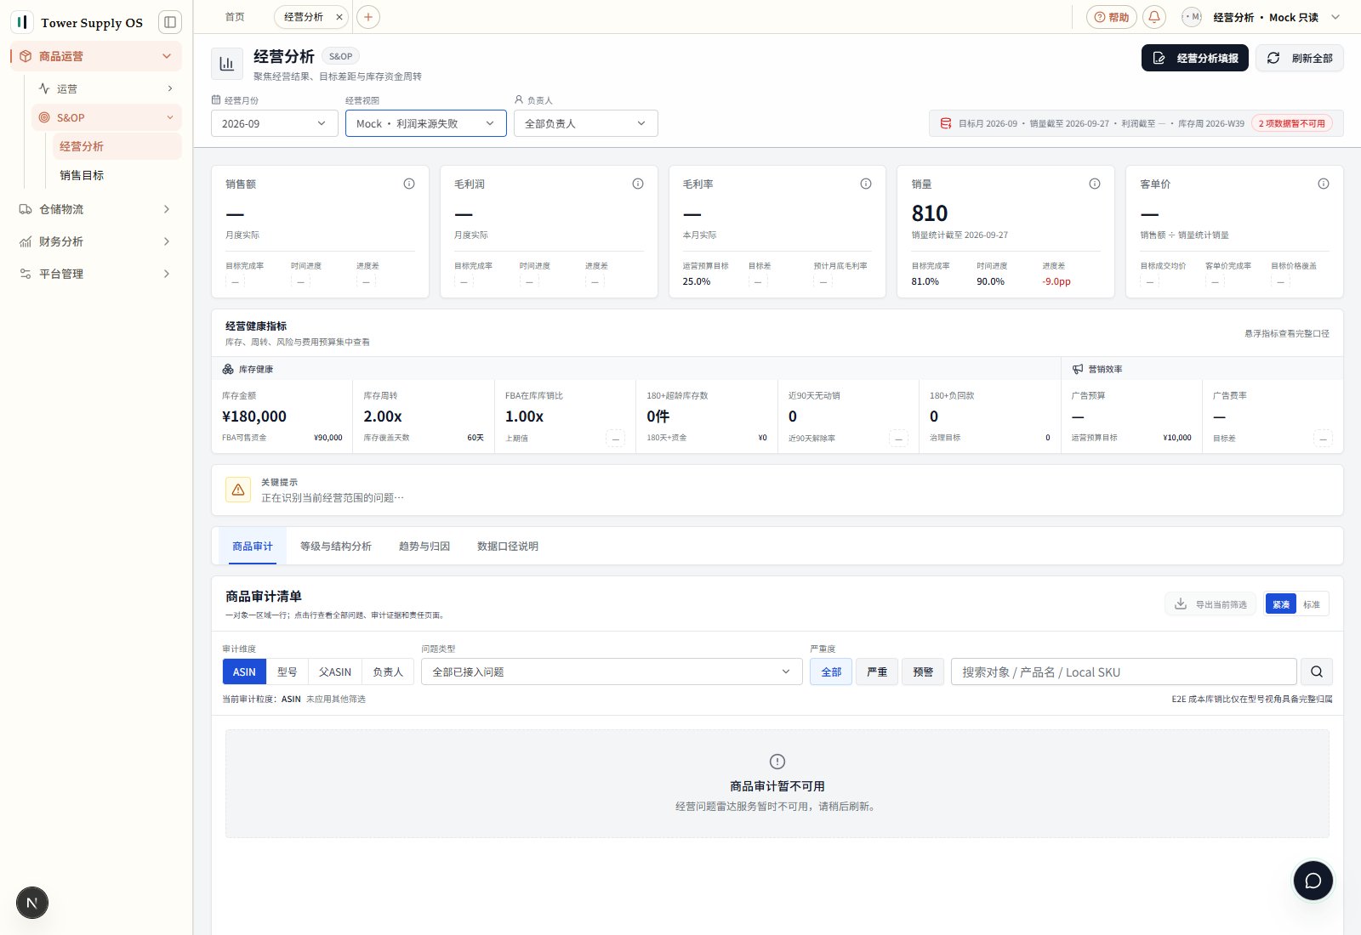Open info icon on 毛利润 card
The width and height of the screenshot is (1361, 935).
click(638, 184)
